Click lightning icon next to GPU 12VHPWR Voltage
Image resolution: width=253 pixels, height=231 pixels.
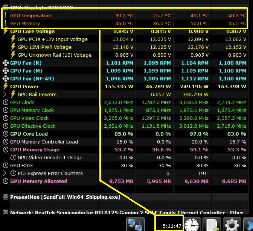[13, 47]
